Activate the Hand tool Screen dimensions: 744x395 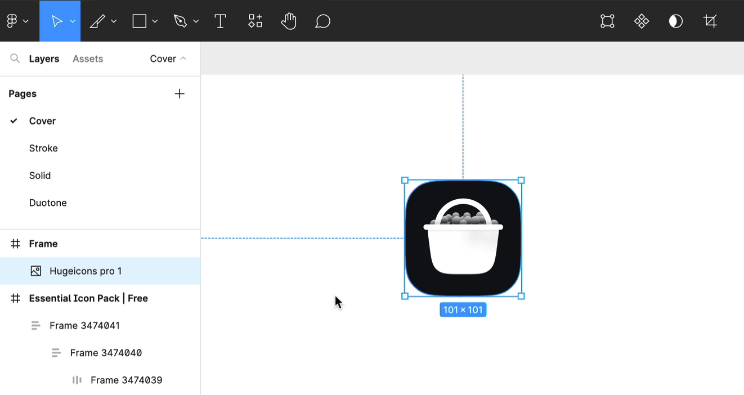[x=289, y=21]
